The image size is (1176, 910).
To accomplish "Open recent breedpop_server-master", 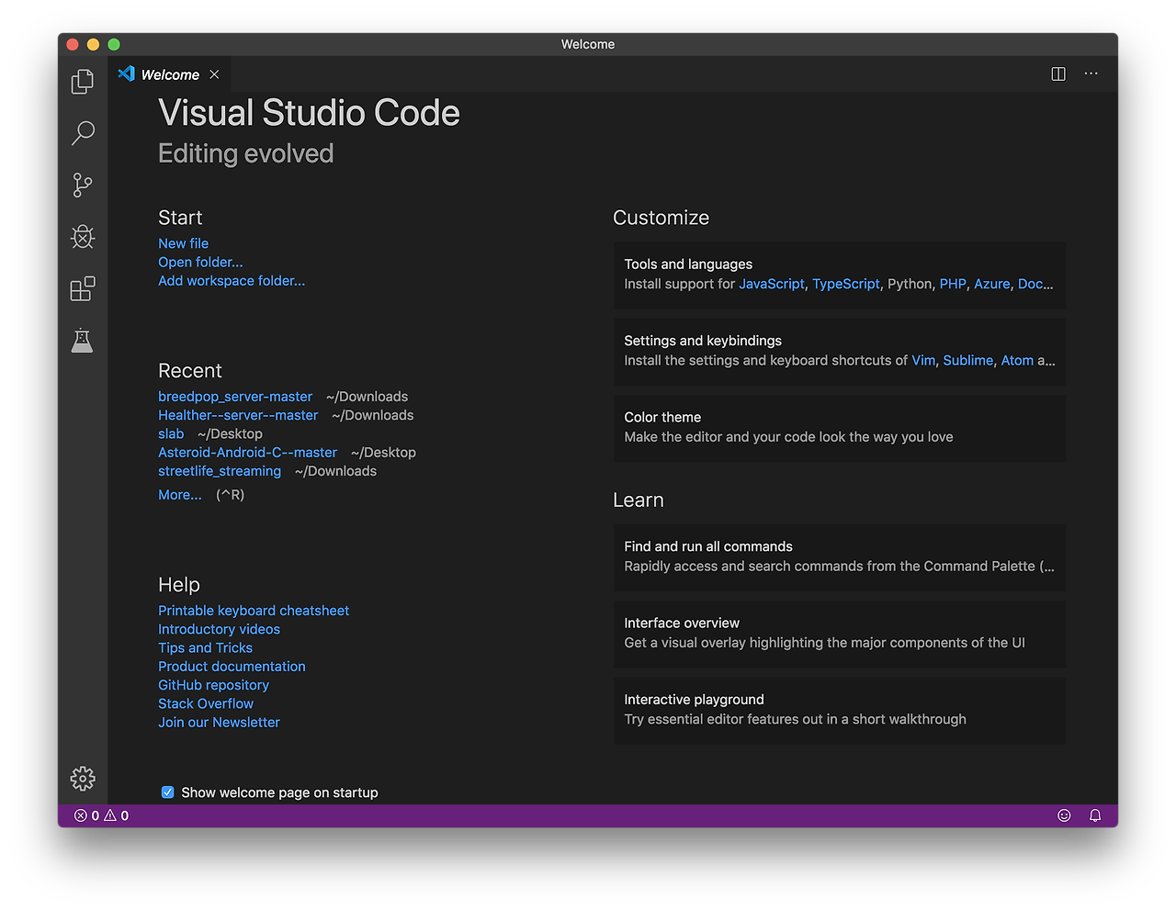I will click(235, 397).
